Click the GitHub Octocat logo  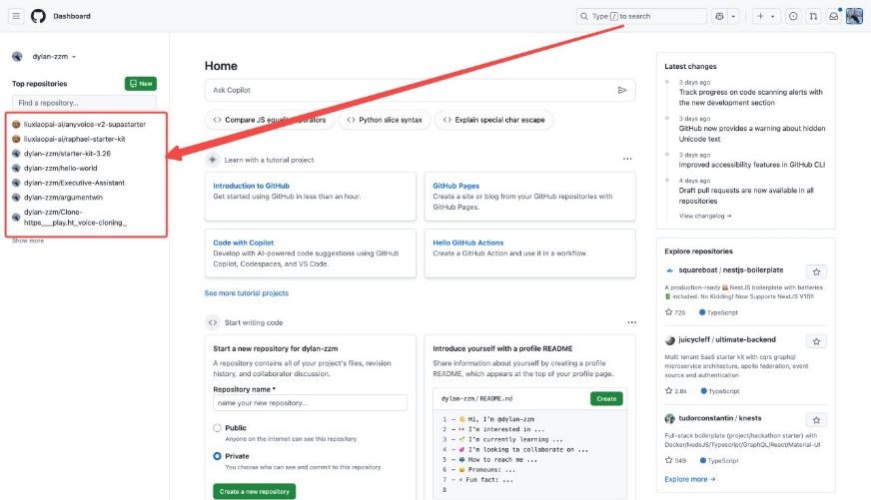click(38, 16)
